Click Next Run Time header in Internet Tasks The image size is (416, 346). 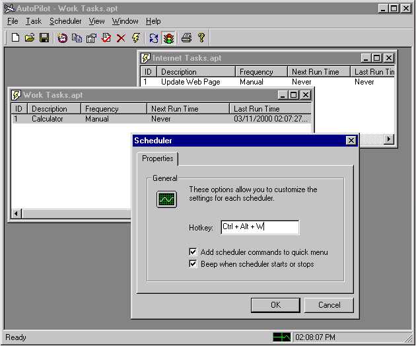click(x=319, y=72)
